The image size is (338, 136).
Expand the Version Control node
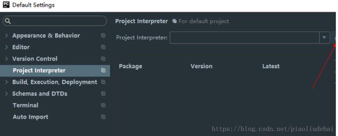[x=6, y=59]
